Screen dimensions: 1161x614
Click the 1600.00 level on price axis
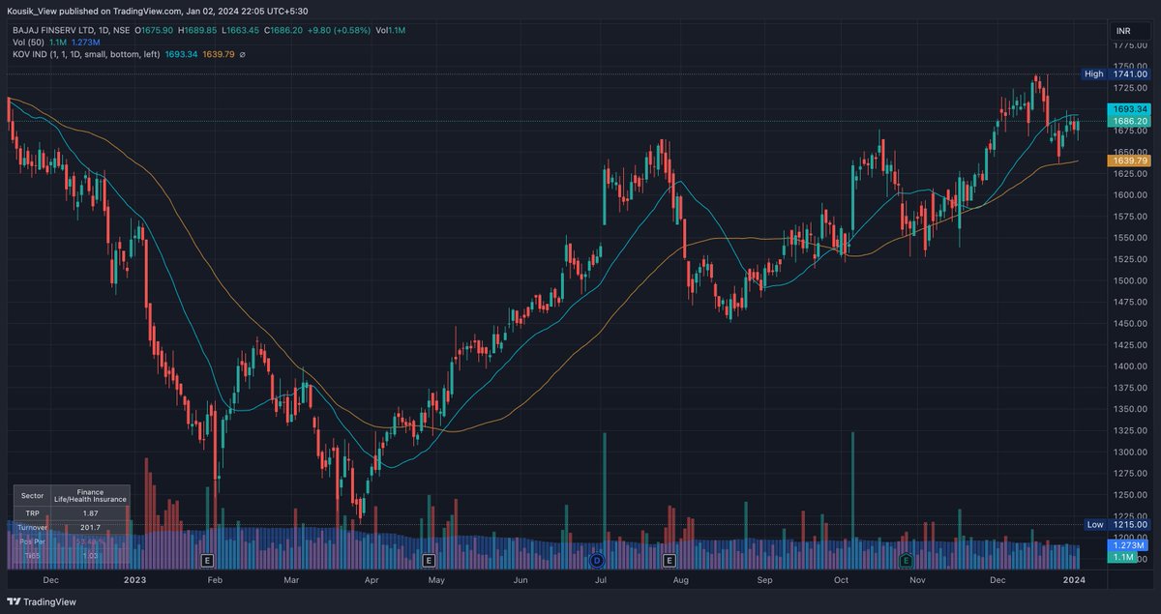pos(1130,194)
